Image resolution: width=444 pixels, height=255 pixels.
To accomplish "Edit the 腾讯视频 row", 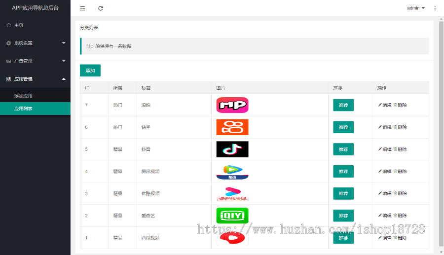I will 384,171.
